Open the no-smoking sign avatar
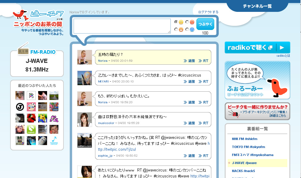Viewport: 301px width, 178px height. 43,107
